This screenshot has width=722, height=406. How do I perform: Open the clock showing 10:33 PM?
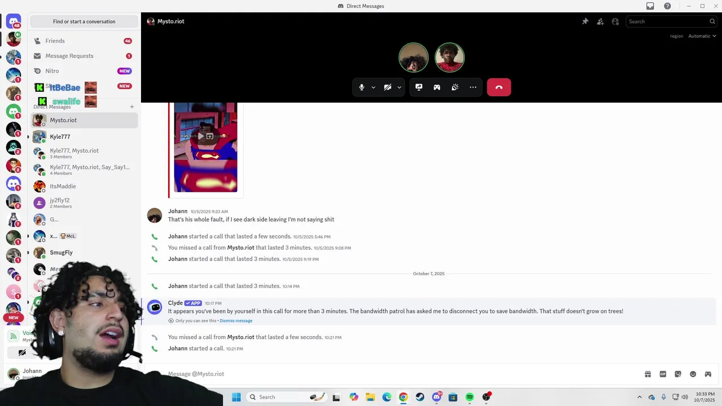click(x=705, y=397)
